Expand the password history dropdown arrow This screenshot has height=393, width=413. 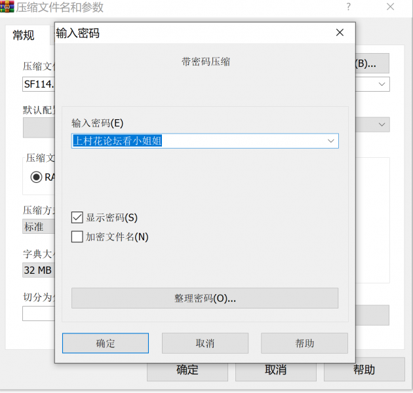coord(330,141)
